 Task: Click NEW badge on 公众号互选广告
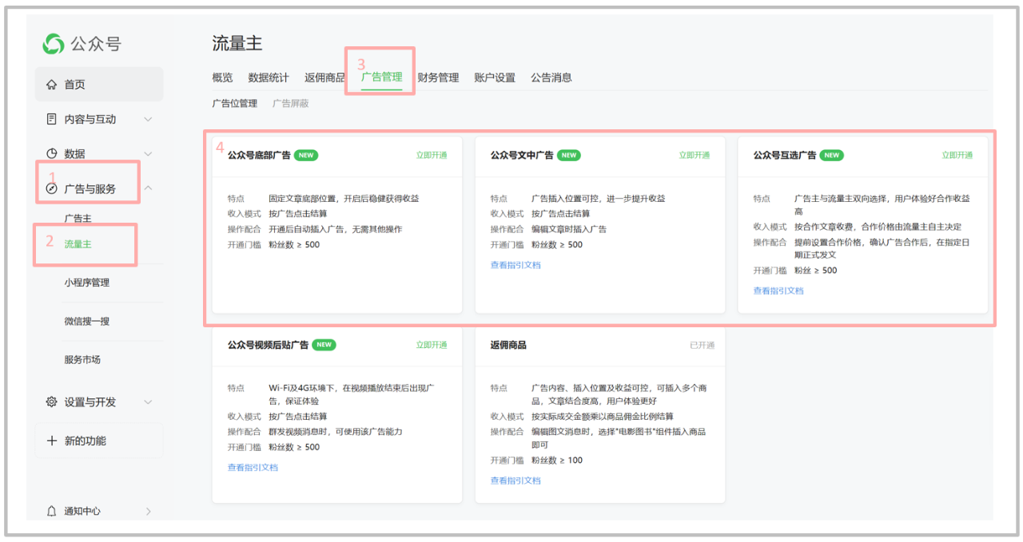(832, 156)
